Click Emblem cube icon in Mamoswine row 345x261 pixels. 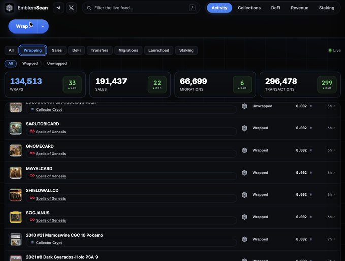point(244,239)
